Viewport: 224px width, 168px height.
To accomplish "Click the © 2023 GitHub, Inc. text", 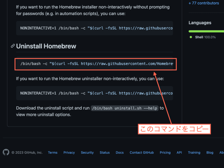I will tap(27, 153).
